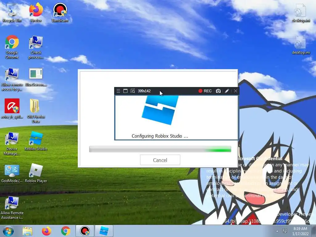Open Firefox from the taskbar
Viewport: 316px width, 237px height.
[x=47, y=231]
